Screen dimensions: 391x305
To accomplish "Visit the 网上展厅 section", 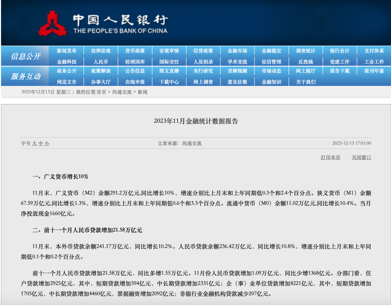I will [306, 71].
